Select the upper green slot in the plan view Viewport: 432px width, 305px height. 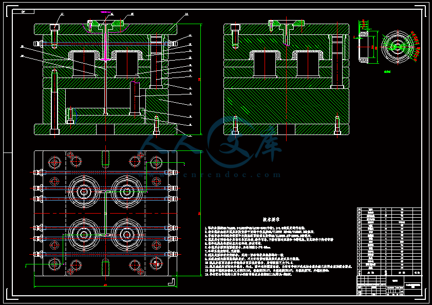coord(105,159)
